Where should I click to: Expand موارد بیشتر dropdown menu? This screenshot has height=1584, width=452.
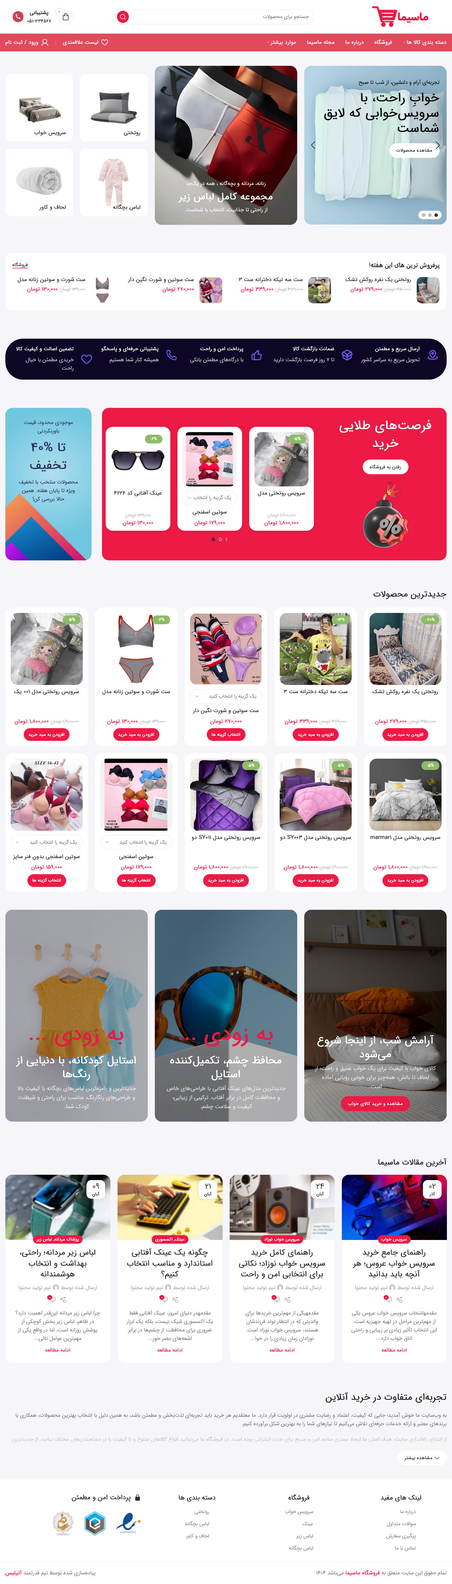point(282,42)
